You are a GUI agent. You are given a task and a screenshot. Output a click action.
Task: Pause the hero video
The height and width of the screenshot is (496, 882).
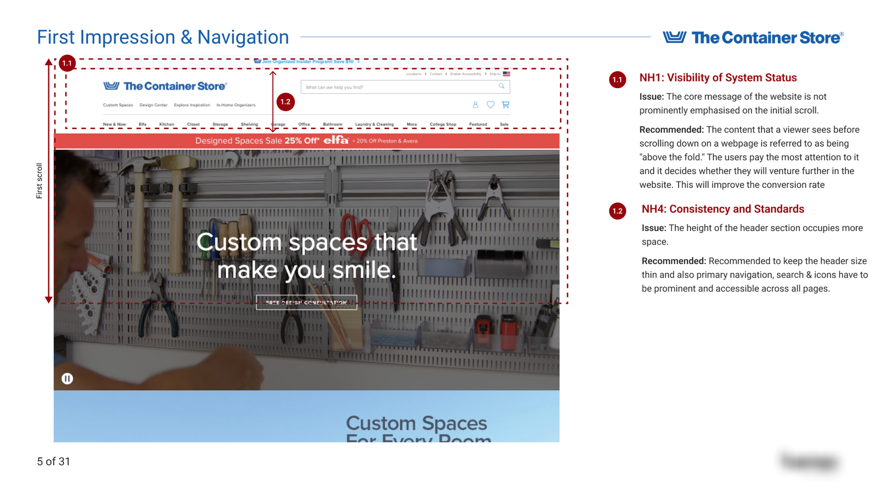[x=67, y=379]
